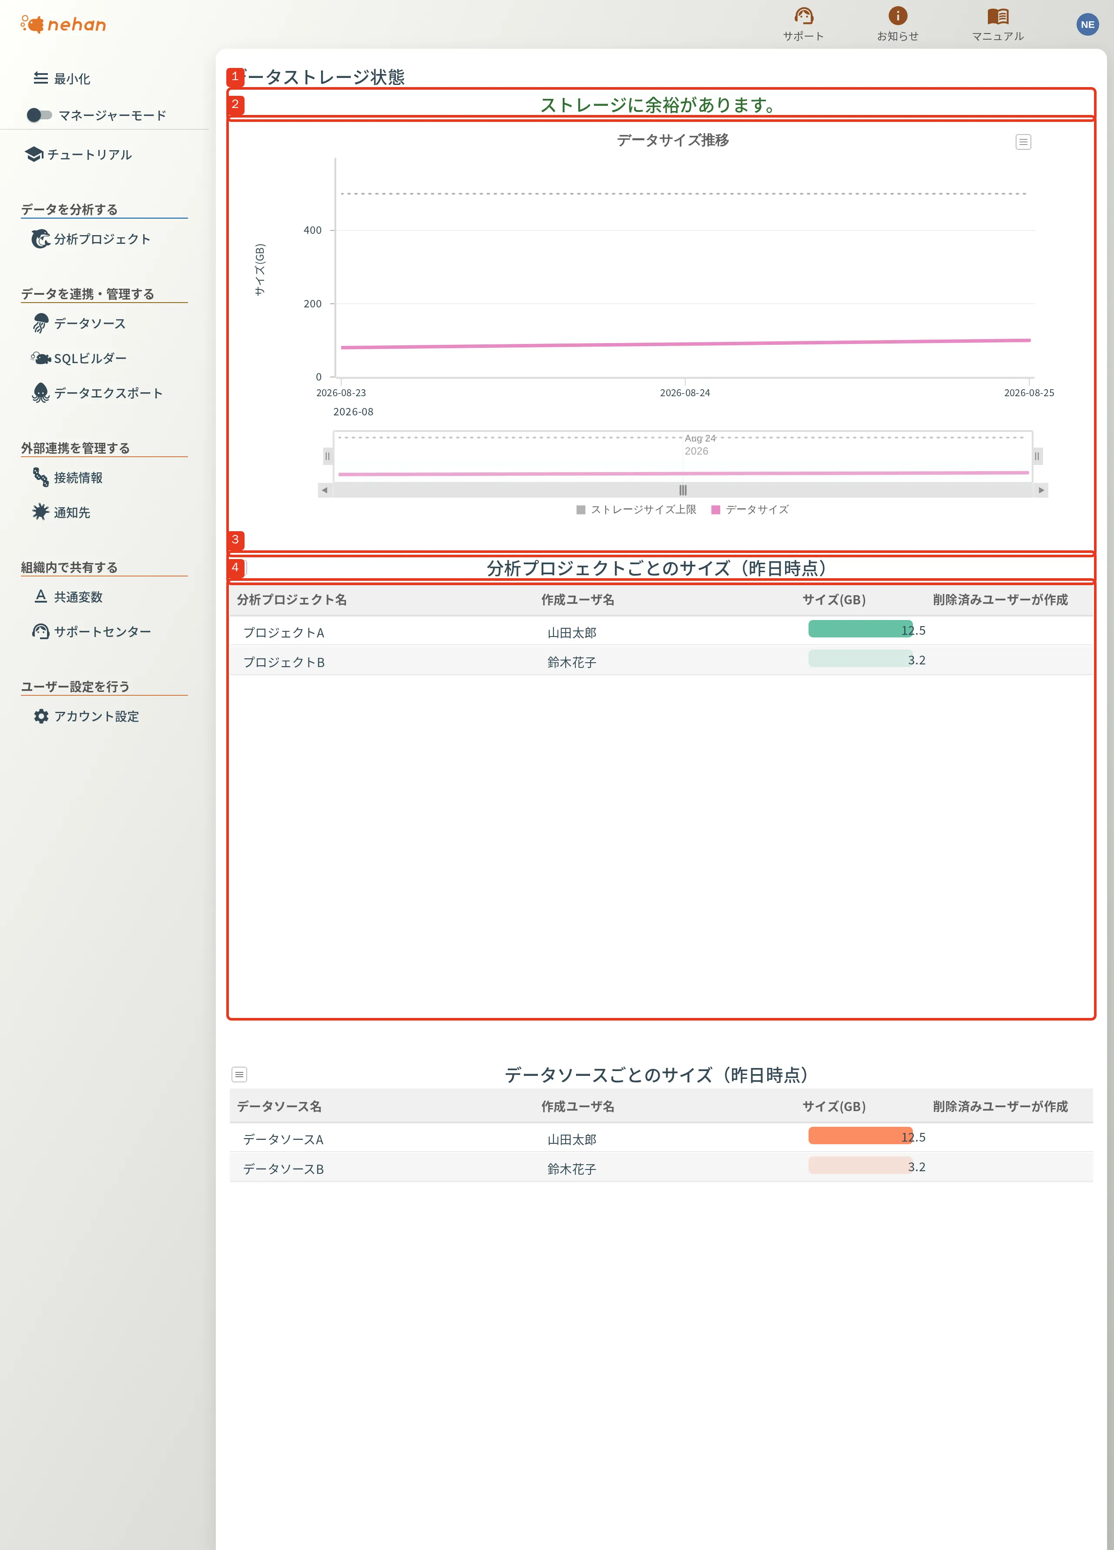Open チュートリアル in the sidebar

[x=79, y=155]
